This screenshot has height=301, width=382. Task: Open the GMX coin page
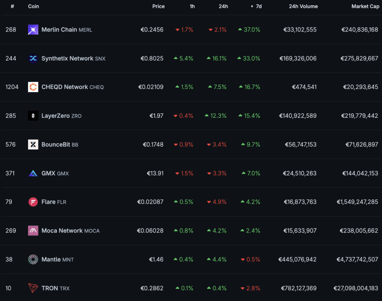point(55,173)
